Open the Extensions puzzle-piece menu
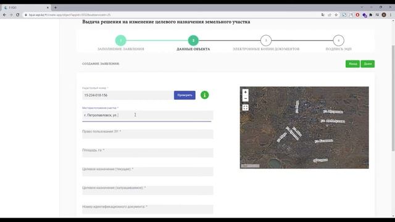Screen dimensions: 395x222 point(371,15)
